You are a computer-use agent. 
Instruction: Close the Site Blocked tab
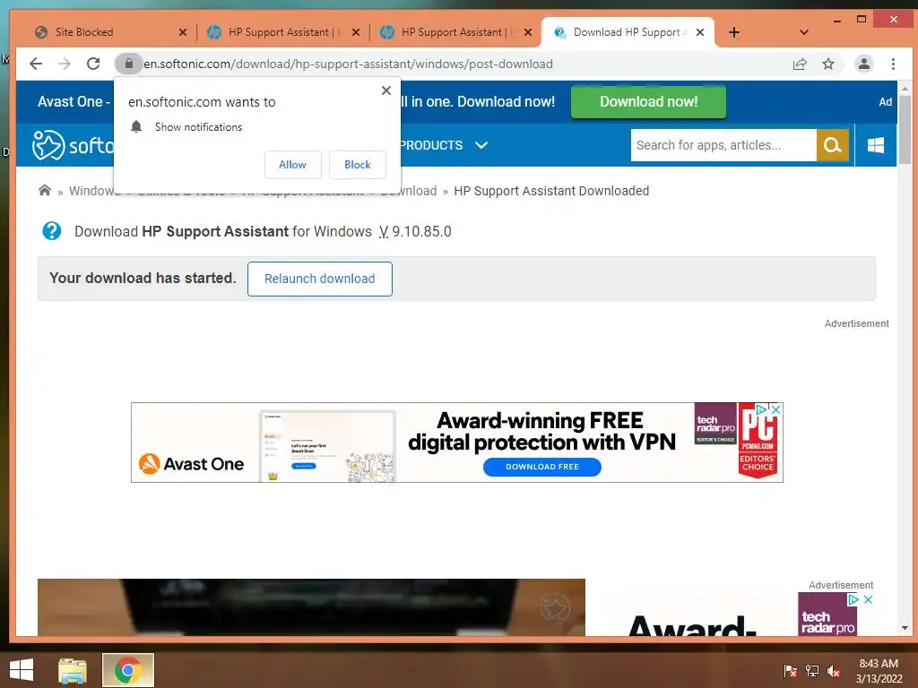pyautogui.click(x=183, y=32)
